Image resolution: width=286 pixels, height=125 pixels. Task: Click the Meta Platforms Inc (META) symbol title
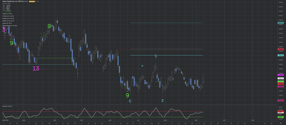pyautogui.click(x=13, y=1)
